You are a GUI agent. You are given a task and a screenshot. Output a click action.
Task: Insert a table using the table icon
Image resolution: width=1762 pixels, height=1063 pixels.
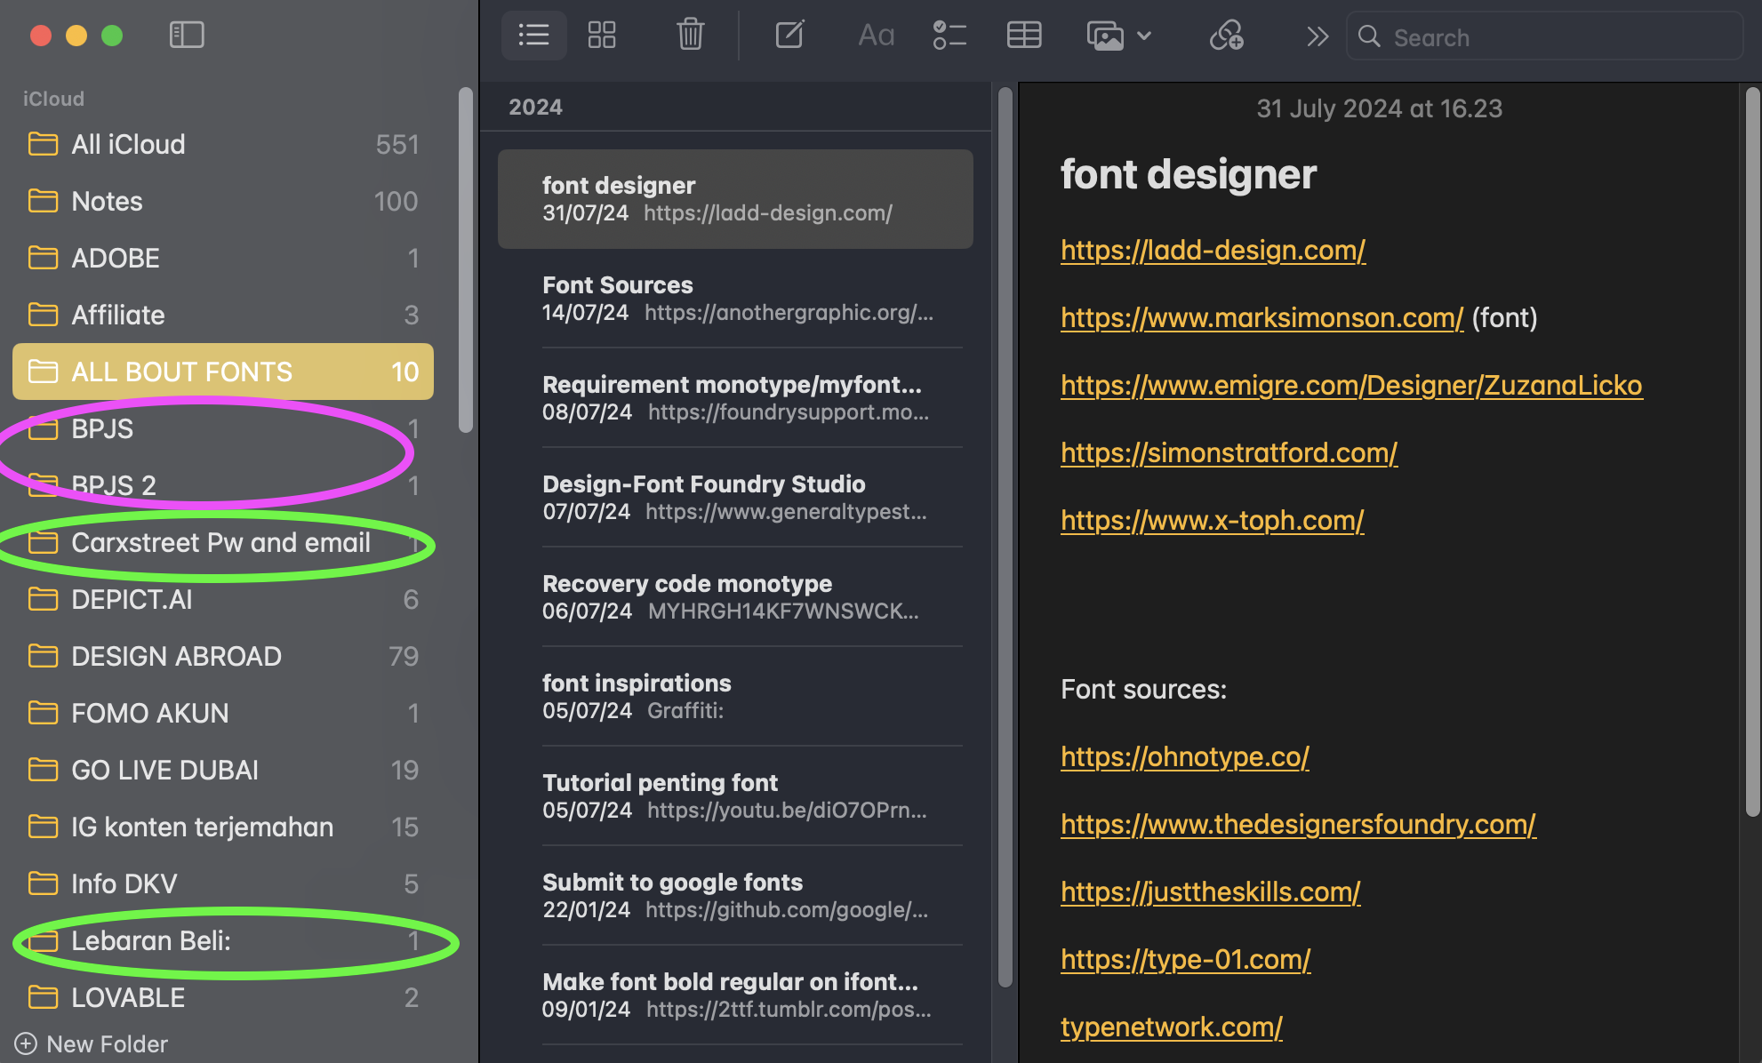click(x=1024, y=36)
